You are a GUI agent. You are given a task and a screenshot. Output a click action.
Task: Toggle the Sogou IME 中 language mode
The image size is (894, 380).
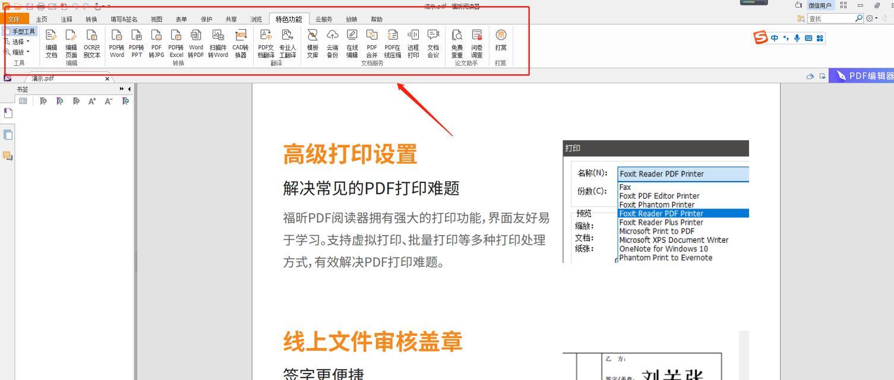[x=775, y=38]
